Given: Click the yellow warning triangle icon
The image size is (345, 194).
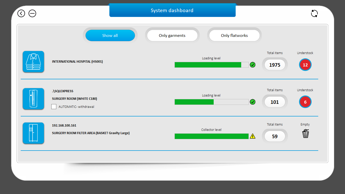Looking at the screenshot, I should pos(253,136).
